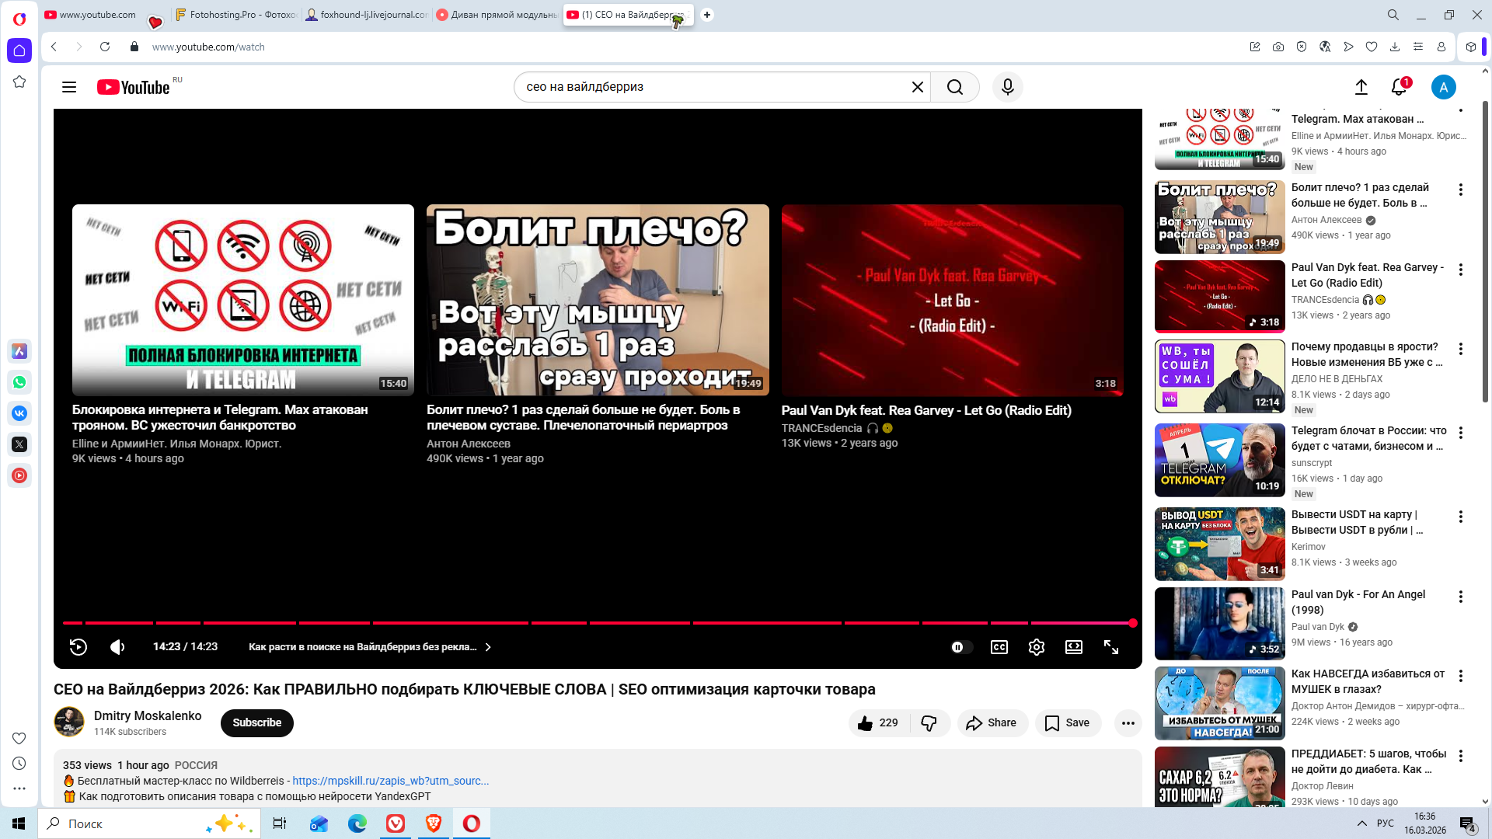This screenshot has width=1492, height=839.
Task: Open options for Paul van Dyk For An Angel
Action: (x=1460, y=597)
